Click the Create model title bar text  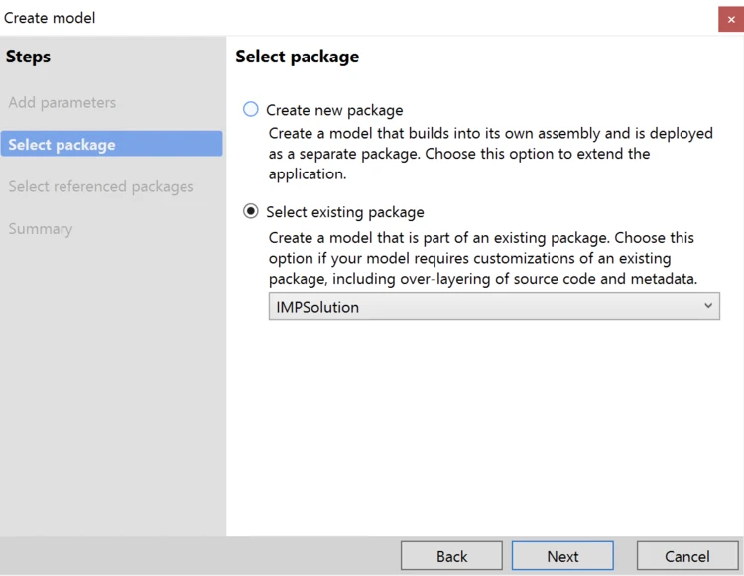coord(51,18)
